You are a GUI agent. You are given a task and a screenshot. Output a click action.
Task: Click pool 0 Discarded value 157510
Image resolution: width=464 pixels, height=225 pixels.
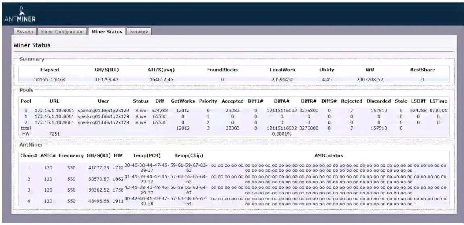click(x=379, y=110)
